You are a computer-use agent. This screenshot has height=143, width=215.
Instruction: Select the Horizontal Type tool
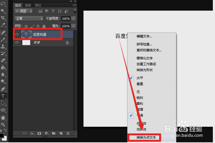[3, 96]
